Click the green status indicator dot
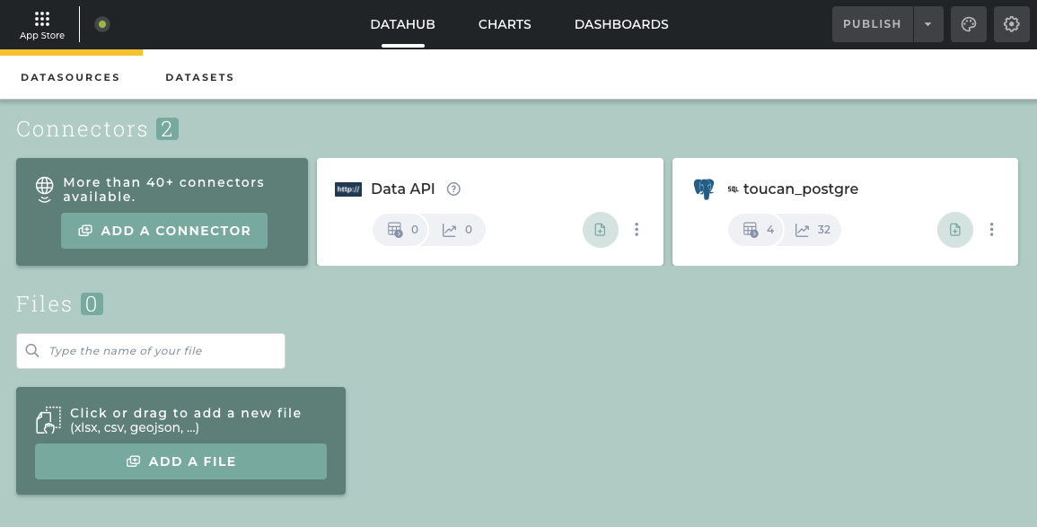Viewport: 1037px width, 527px height. coord(102,24)
